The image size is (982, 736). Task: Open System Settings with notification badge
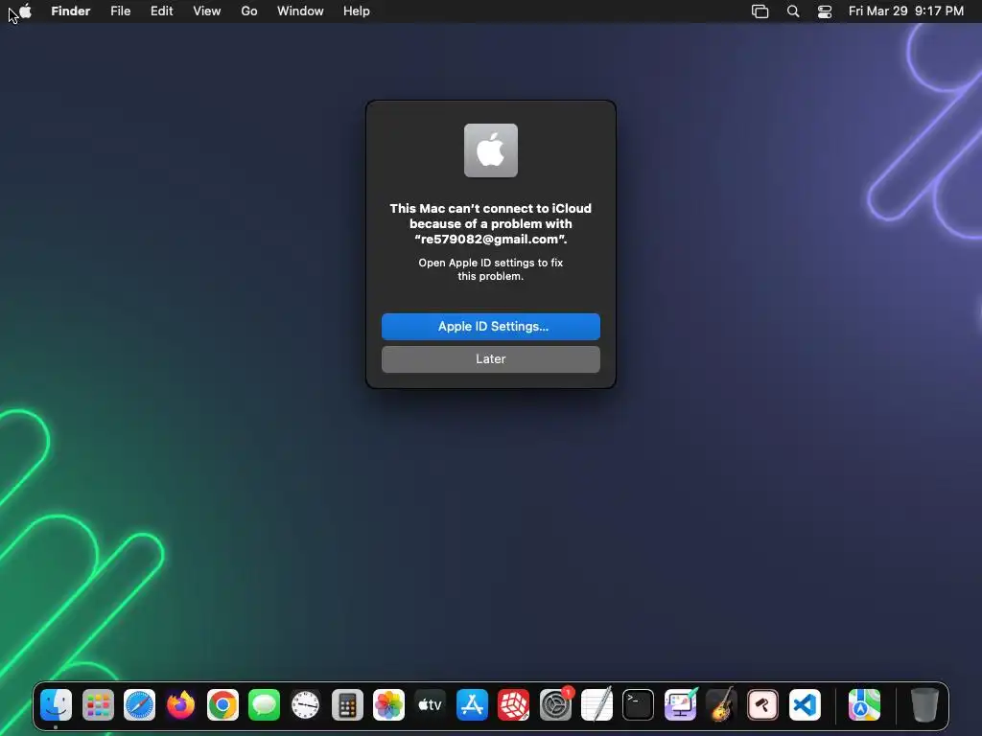[x=555, y=705]
